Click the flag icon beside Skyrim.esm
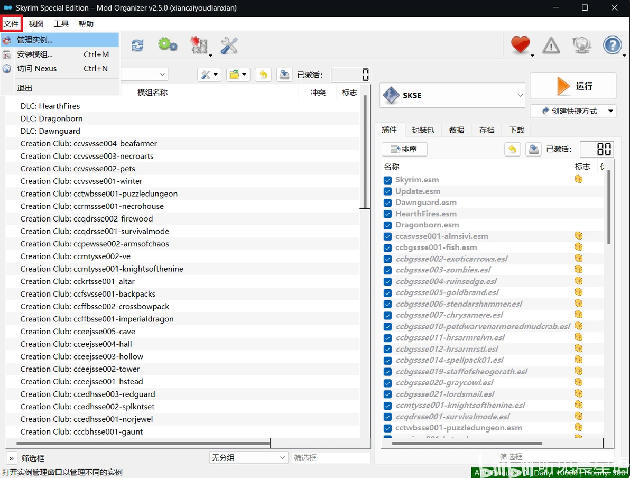This screenshot has width=630, height=478. point(579,179)
